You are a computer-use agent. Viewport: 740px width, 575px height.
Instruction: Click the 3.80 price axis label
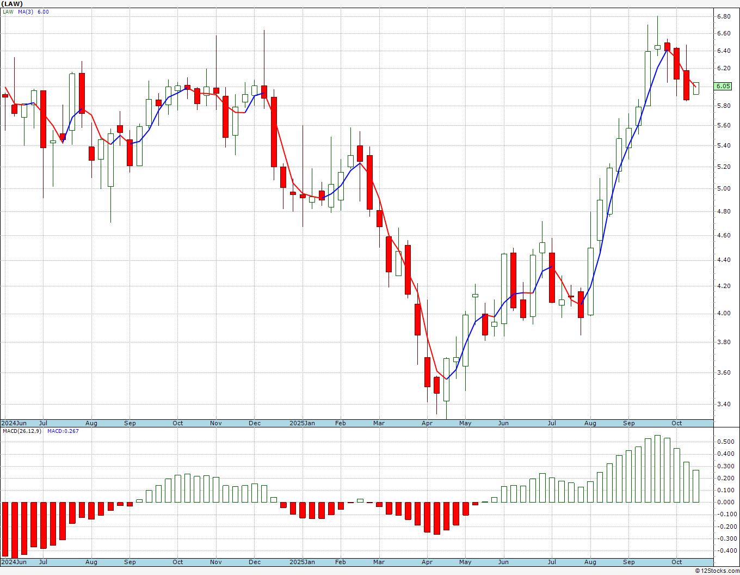(723, 342)
